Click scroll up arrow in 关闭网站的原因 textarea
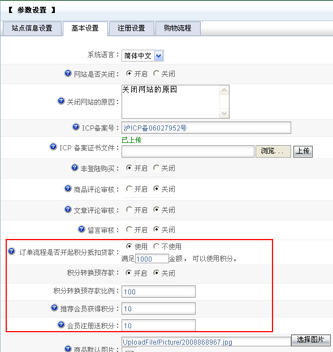This screenshot has width=333, height=352. [x=224, y=90]
